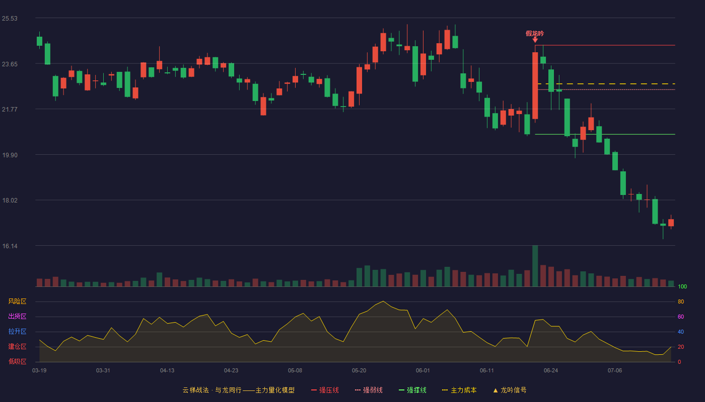Select the large red candlestick below 假龙吟
This screenshot has height=402, width=705.
(x=535, y=85)
